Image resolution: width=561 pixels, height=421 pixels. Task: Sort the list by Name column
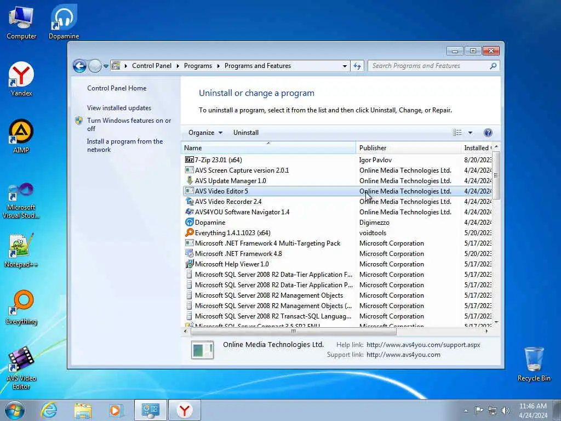coord(268,148)
